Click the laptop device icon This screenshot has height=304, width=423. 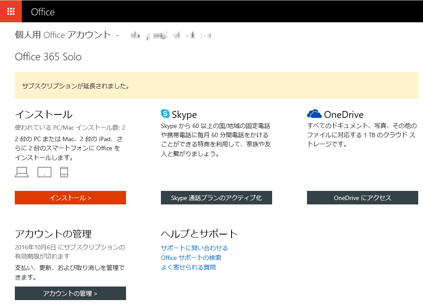(x=22, y=172)
